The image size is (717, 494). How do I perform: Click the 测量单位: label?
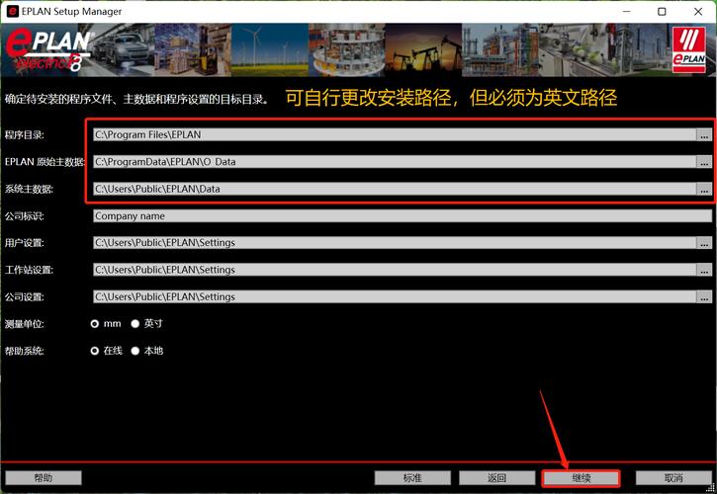(25, 324)
